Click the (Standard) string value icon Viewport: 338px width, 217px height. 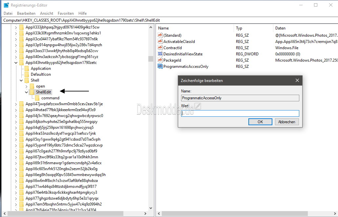pos(160,35)
